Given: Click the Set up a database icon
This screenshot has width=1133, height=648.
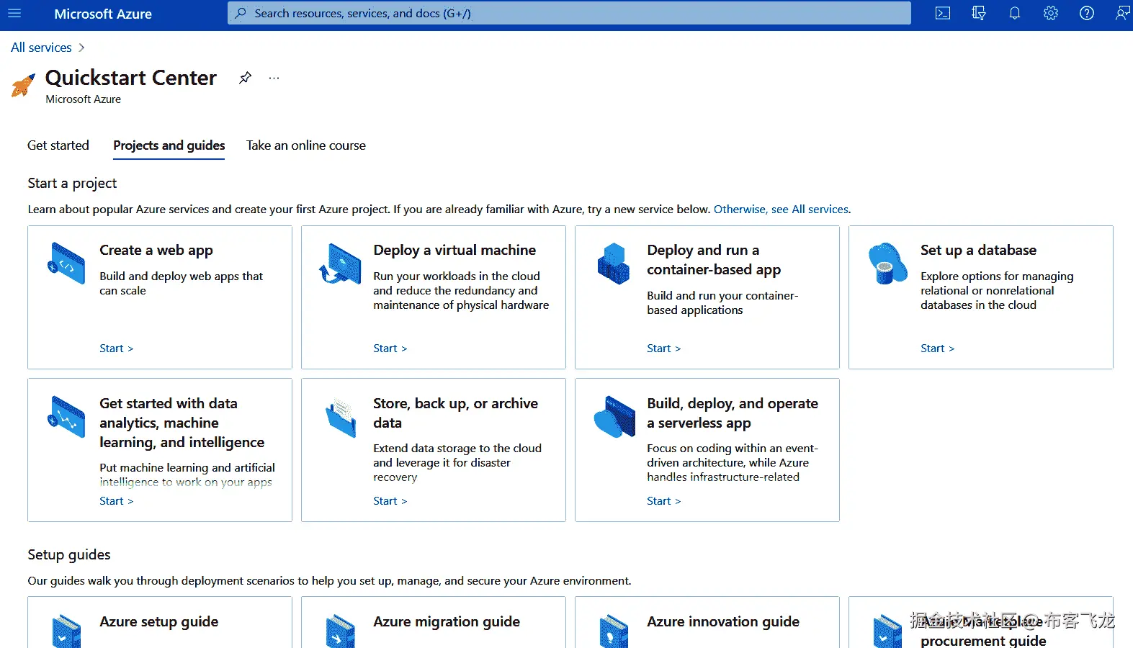Looking at the screenshot, I should 887,264.
